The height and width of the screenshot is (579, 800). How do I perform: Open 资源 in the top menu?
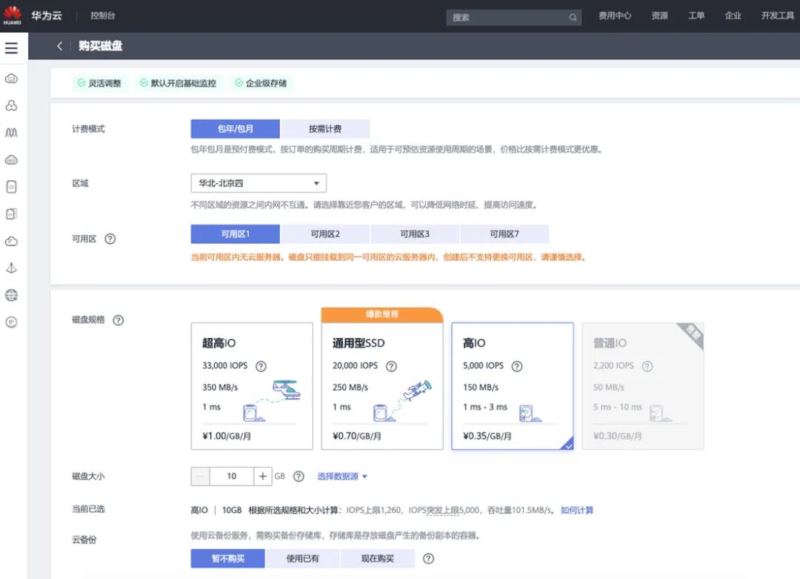point(660,16)
